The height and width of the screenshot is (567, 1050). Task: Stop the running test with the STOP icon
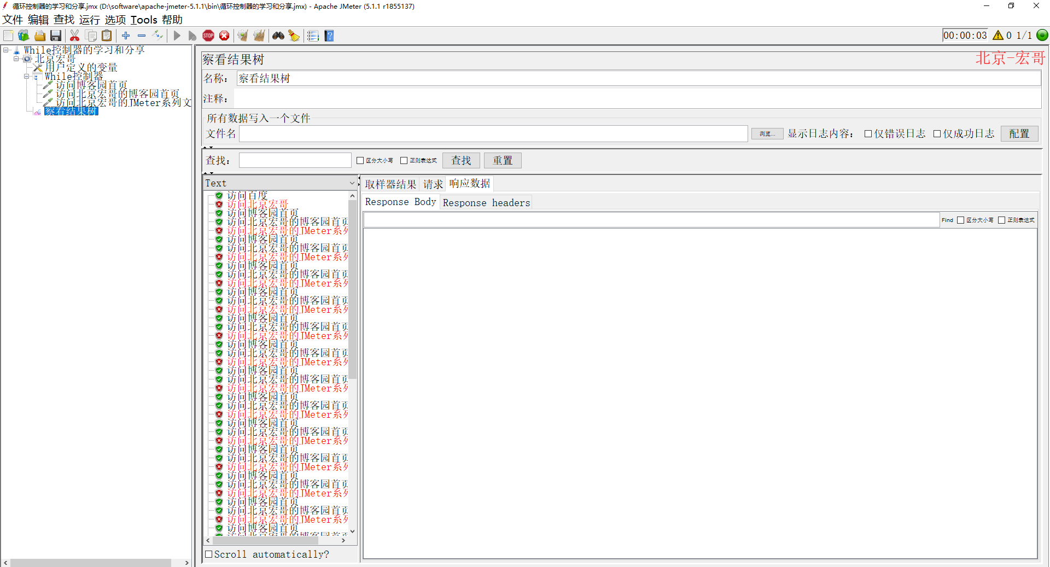click(x=208, y=36)
